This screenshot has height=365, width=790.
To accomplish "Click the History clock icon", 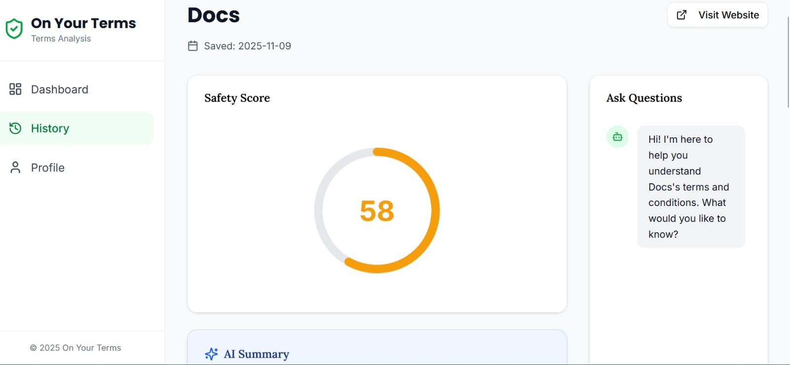I will point(15,128).
